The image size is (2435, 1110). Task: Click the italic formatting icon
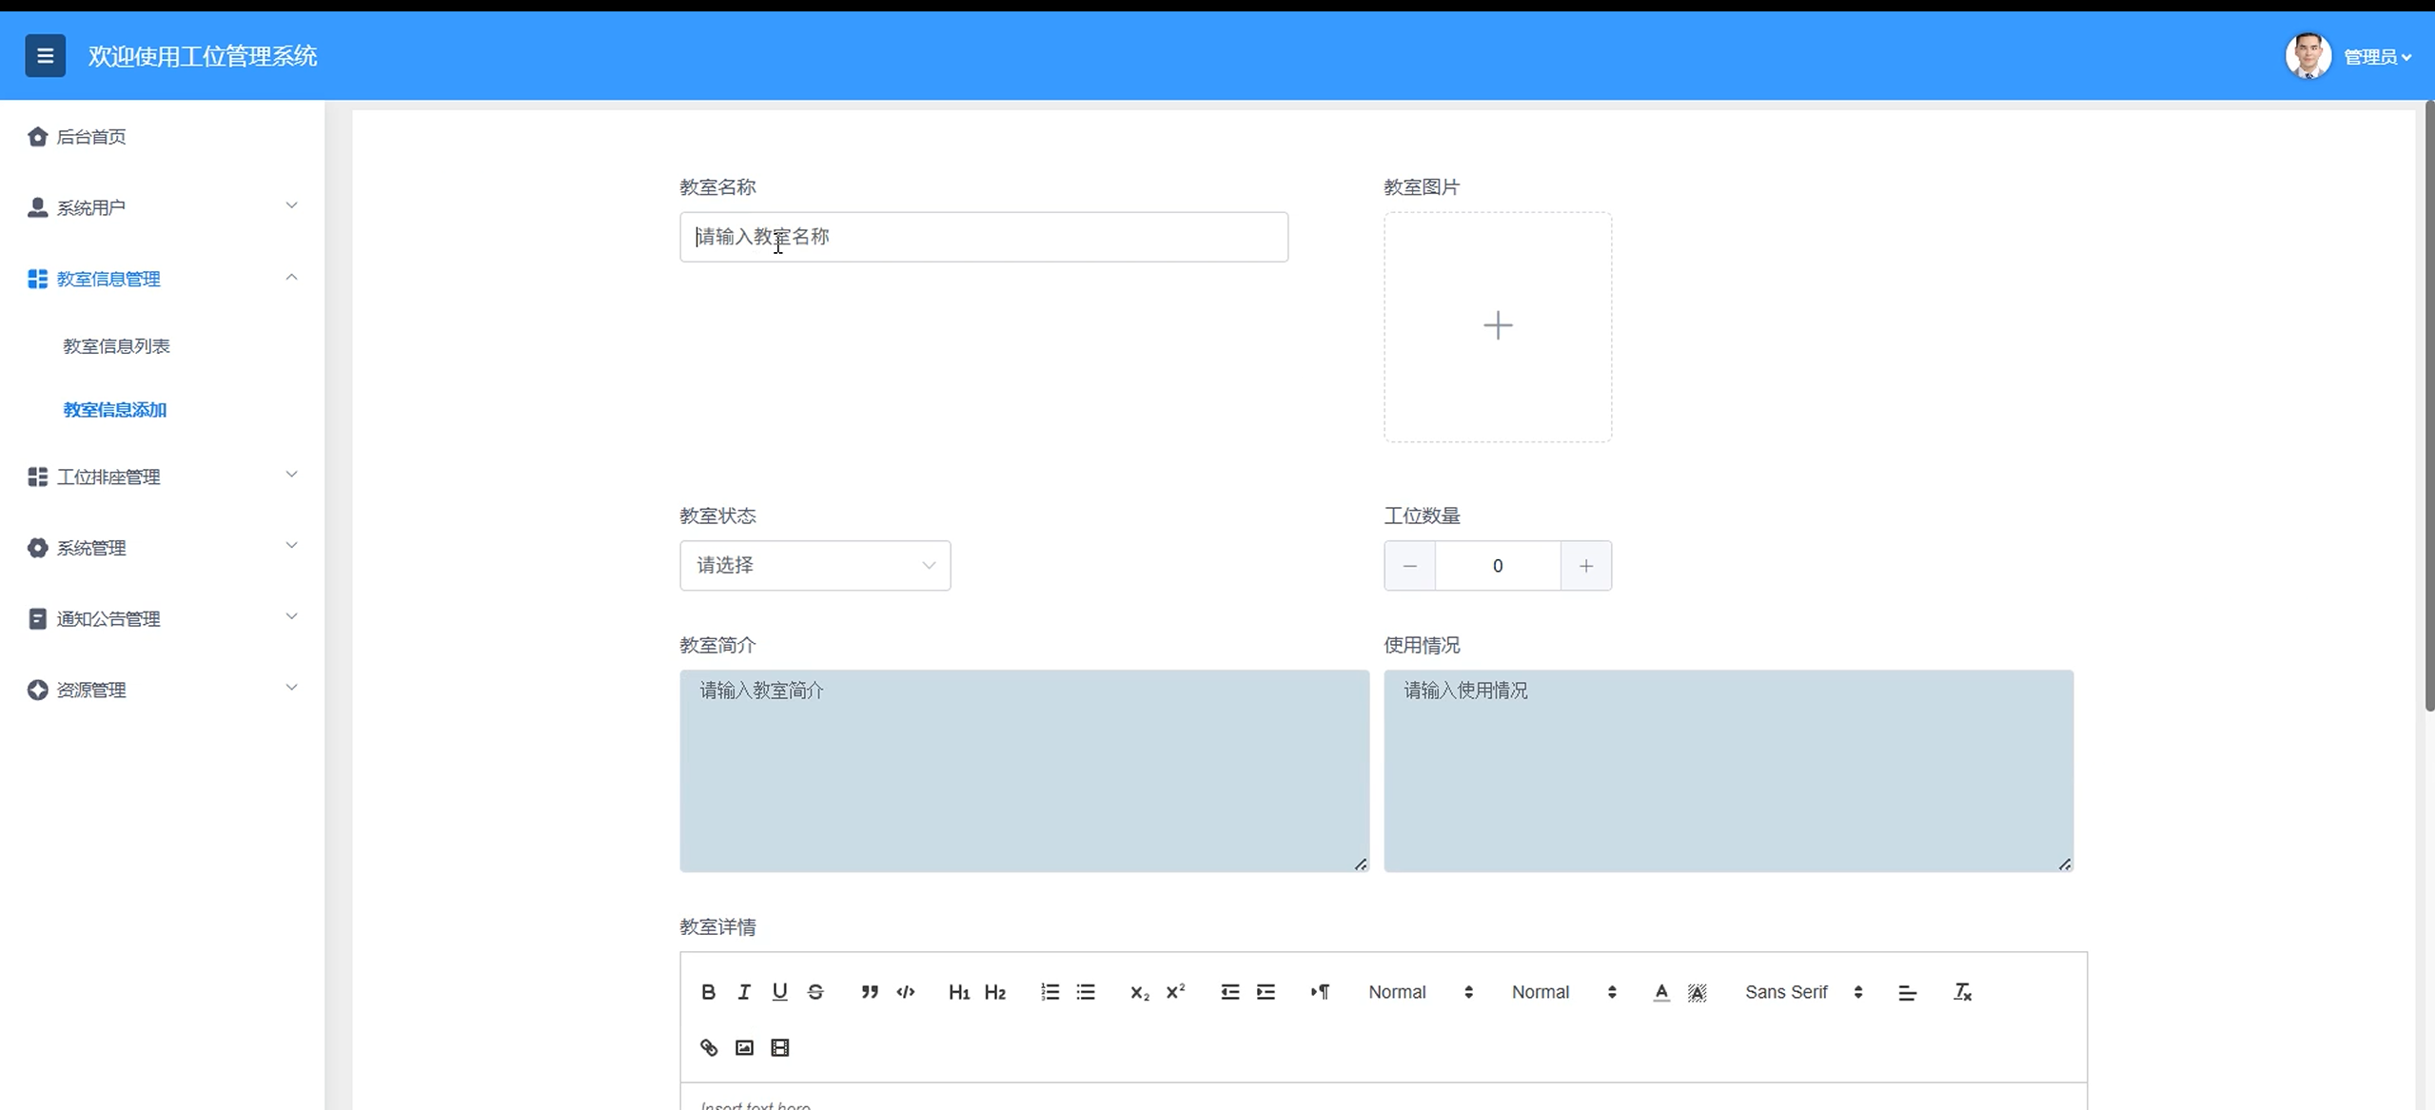tap(744, 992)
